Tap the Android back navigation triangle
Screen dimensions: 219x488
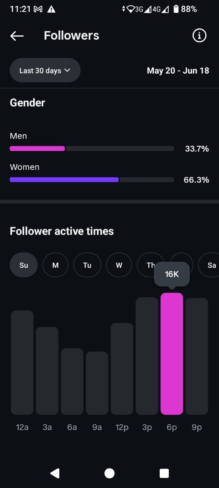(55, 473)
